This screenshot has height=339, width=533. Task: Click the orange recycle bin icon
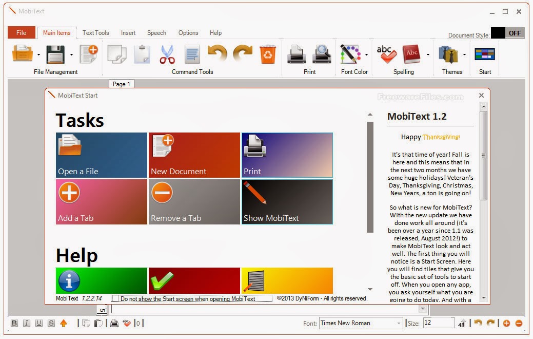268,54
